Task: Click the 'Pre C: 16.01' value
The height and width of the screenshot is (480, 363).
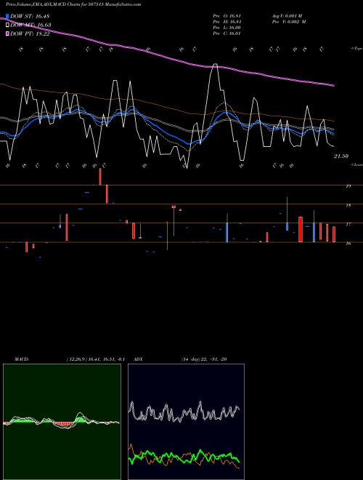Action: point(227,33)
